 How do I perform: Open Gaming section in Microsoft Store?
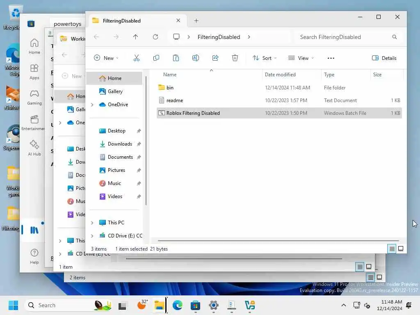tap(34, 97)
